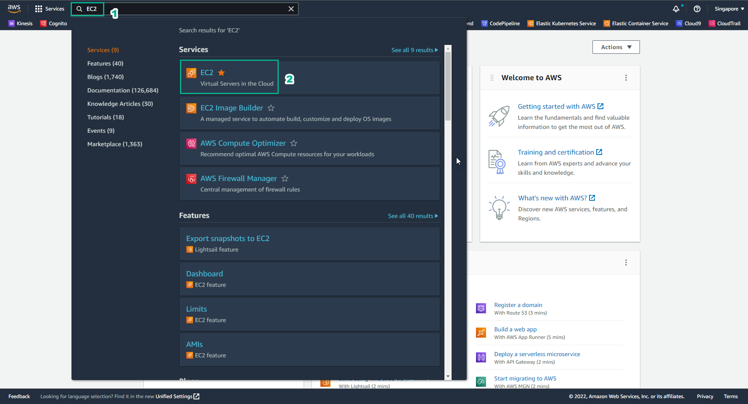This screenshot has width=748, height=404.
Task: Open the Services grid menu
Action: pyautogui.click(x=50, y=9)
